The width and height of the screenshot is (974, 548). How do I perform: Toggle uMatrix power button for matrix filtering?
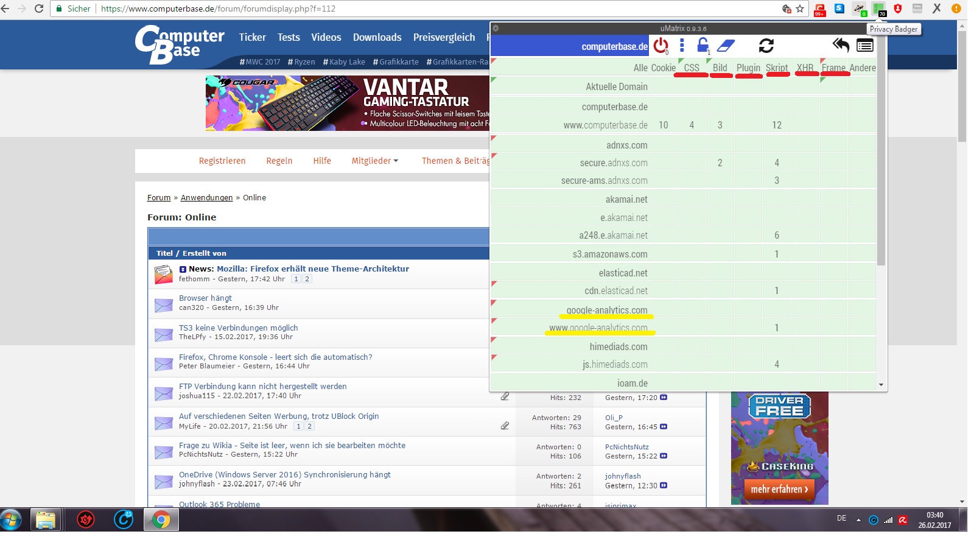(660, 46)
